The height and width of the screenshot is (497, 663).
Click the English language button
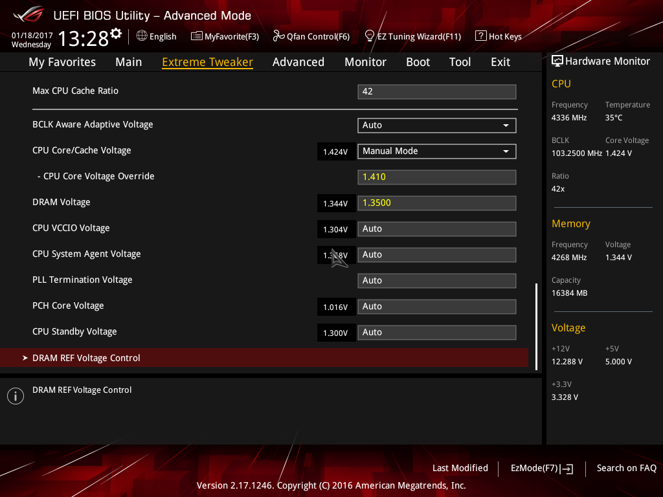163,37
